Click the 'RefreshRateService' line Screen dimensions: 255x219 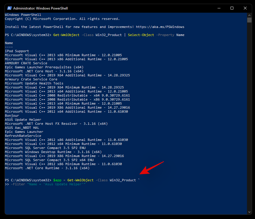click(23, 136)
